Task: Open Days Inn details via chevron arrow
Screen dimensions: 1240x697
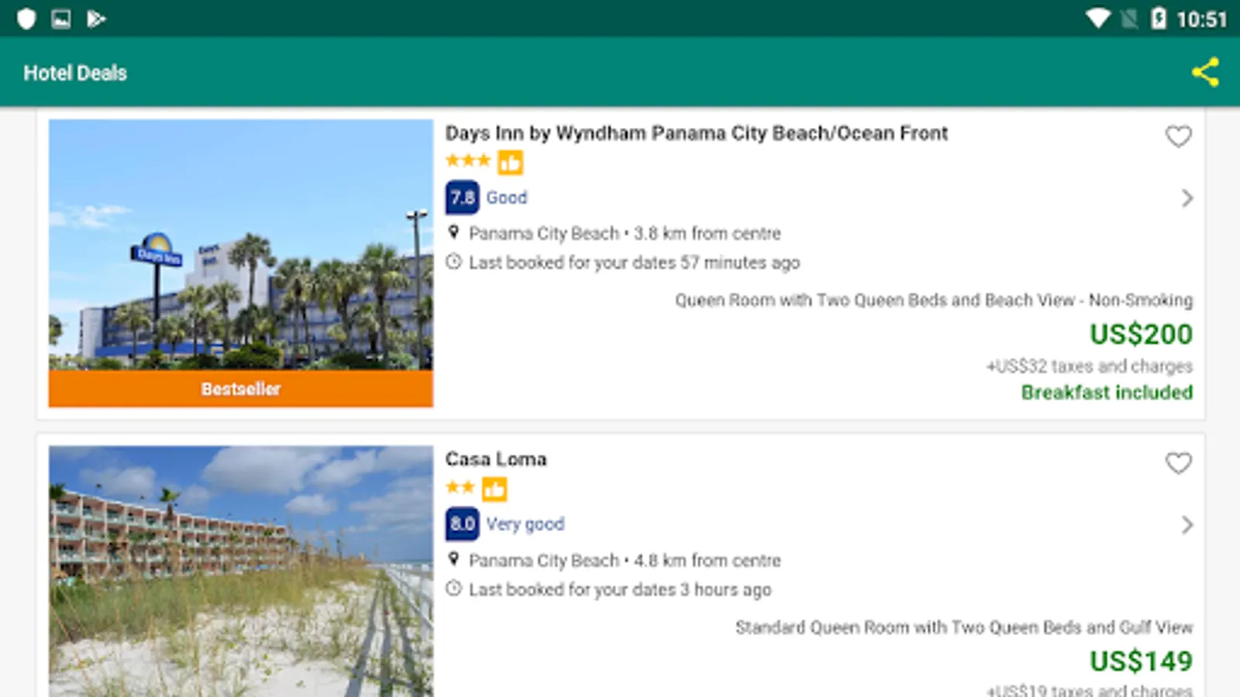Action: pos(1187,198)
